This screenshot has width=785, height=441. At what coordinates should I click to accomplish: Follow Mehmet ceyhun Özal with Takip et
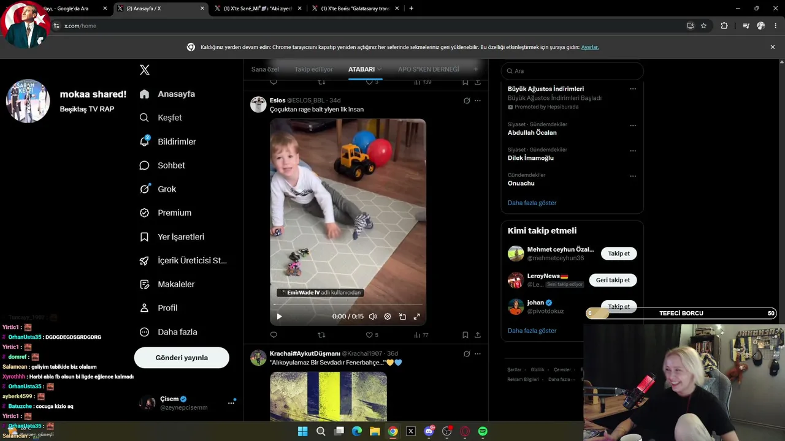coord(619,254)
